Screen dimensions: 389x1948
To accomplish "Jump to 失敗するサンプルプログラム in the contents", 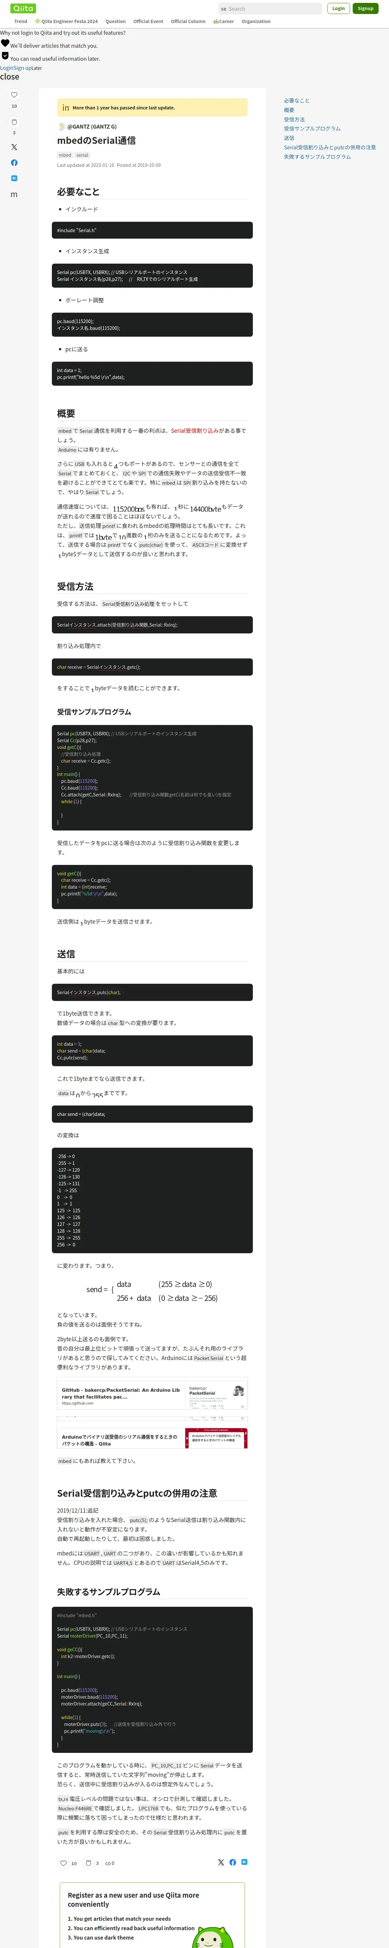I will click(317, 156).
